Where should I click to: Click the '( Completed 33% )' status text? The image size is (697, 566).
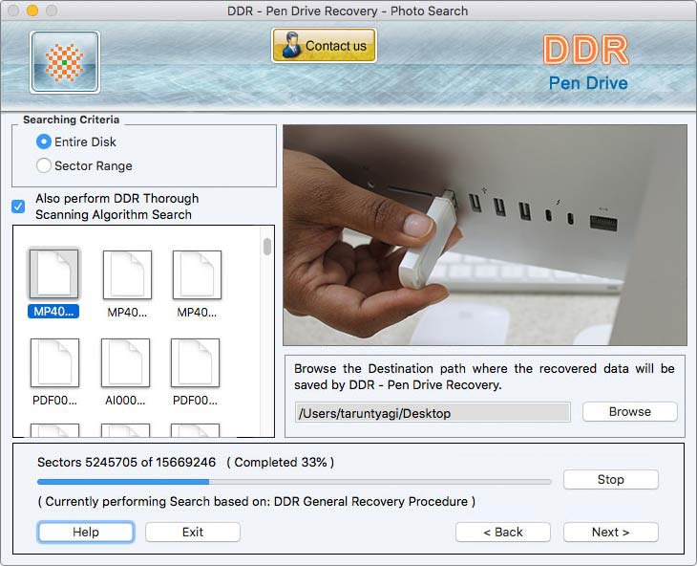281,463
